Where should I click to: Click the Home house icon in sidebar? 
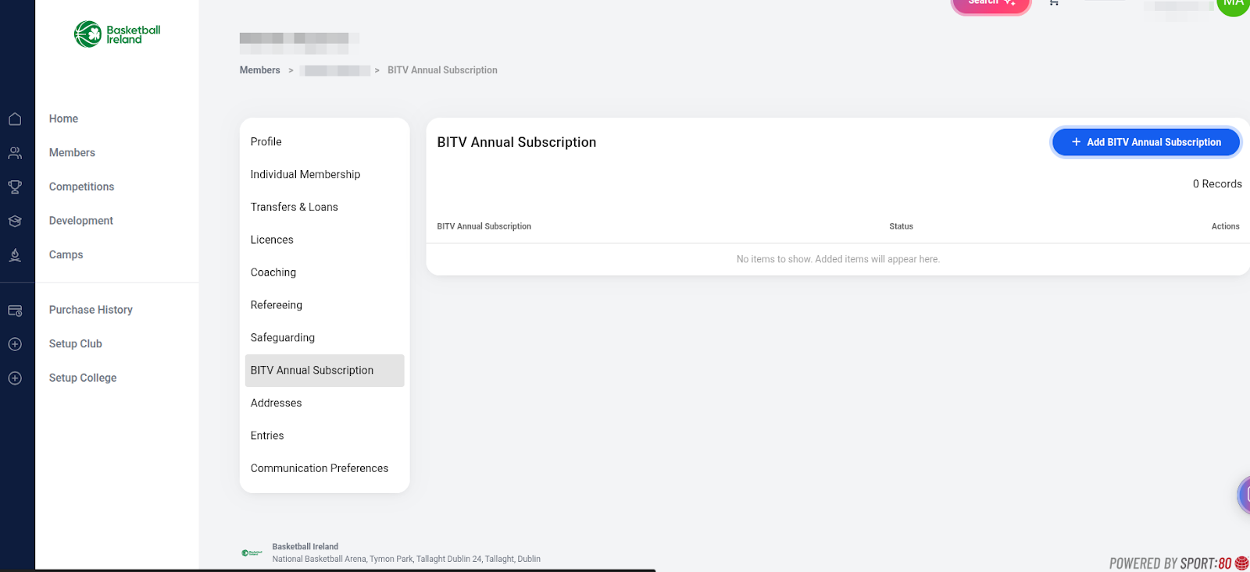15,119
